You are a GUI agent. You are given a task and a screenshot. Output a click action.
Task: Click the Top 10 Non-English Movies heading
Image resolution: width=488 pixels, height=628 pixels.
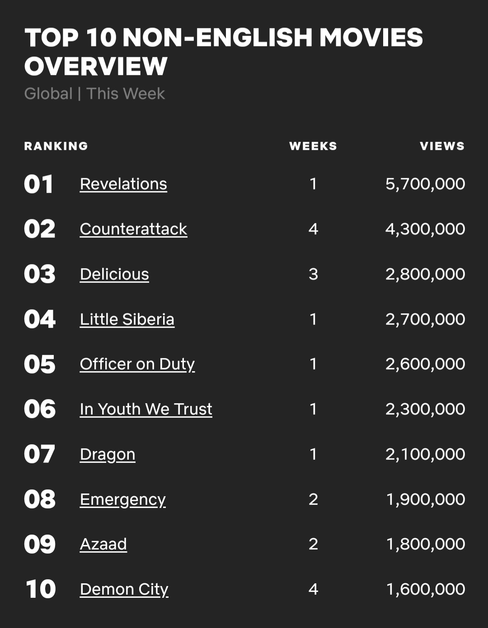pyautogui.click(x=224, y=51)
